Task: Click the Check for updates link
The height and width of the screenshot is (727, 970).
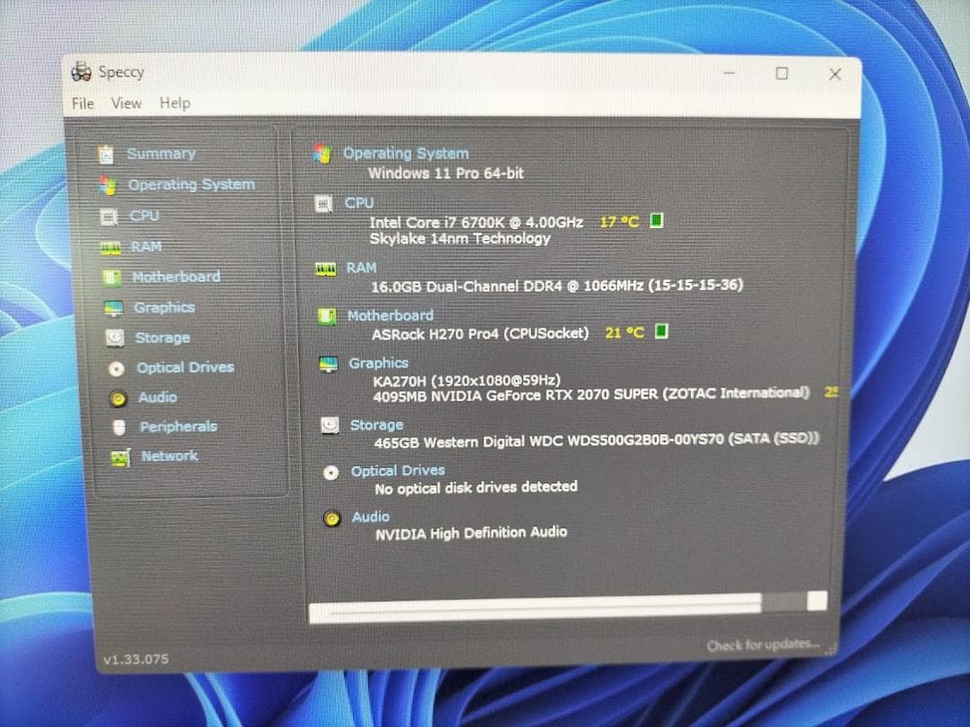Action: click(763, 645)
